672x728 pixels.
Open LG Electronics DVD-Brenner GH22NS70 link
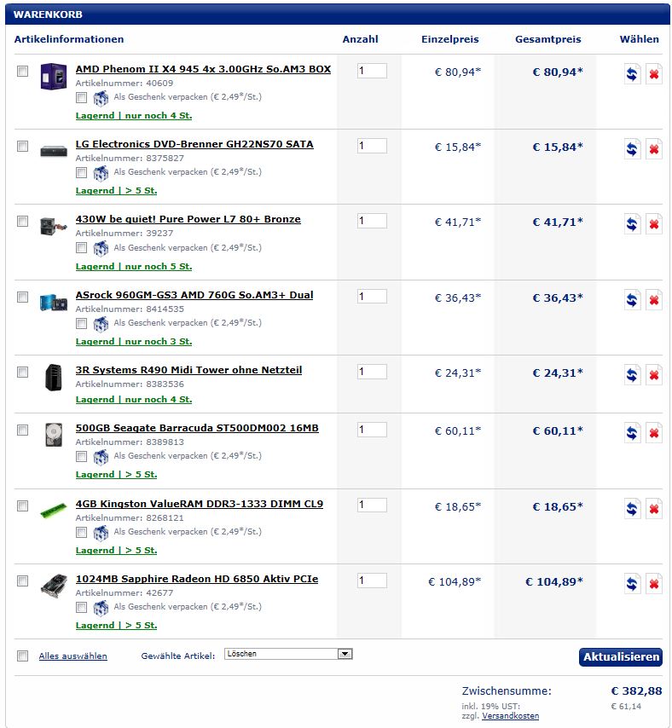(x=194, y=144)
